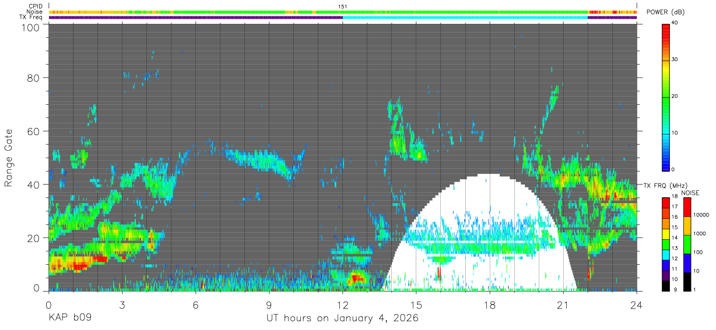Click the red 17-18 MHz TX FRQ swatch
This screenshot has width=716, height=330.
click(666, 203)
